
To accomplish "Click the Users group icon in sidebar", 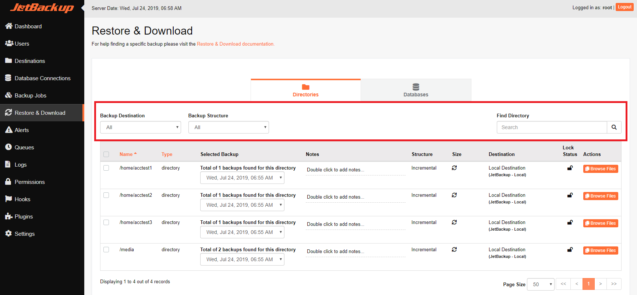I will pos(9,43).
